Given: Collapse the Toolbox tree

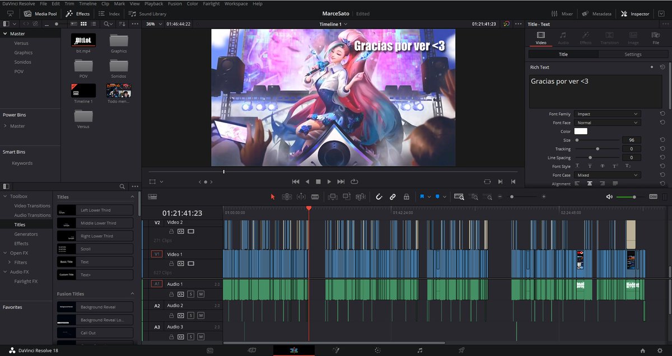Looking at the screenshot, I should (6, 196).
